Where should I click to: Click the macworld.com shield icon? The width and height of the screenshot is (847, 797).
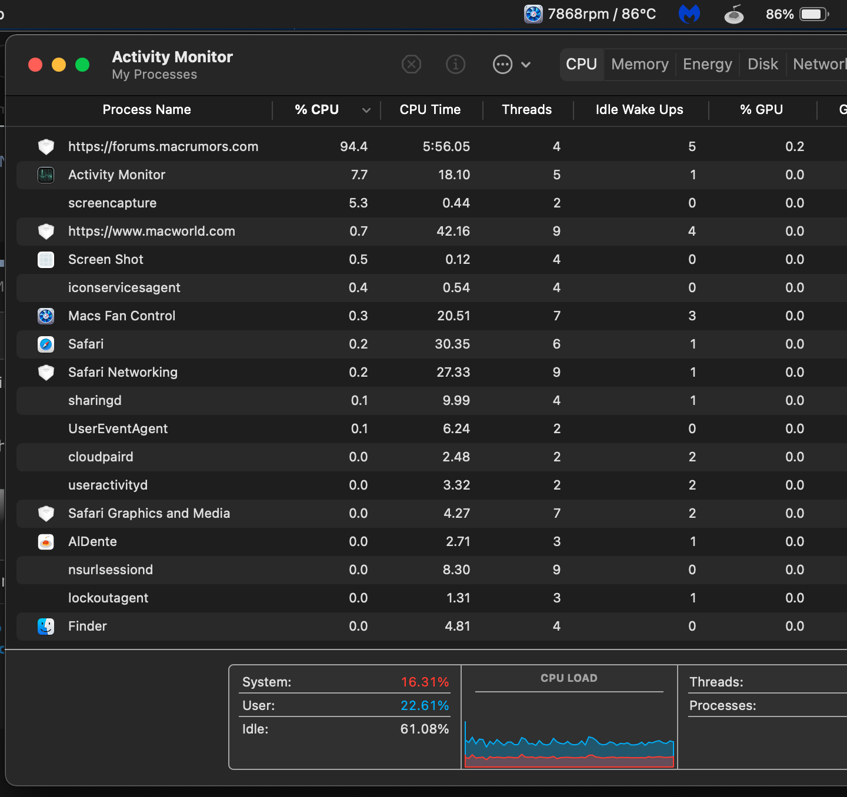46,231
